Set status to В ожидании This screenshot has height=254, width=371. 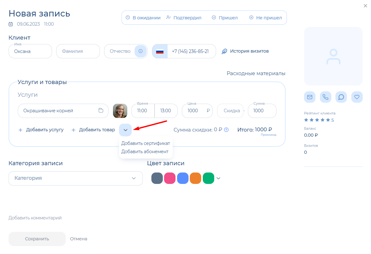143,18
